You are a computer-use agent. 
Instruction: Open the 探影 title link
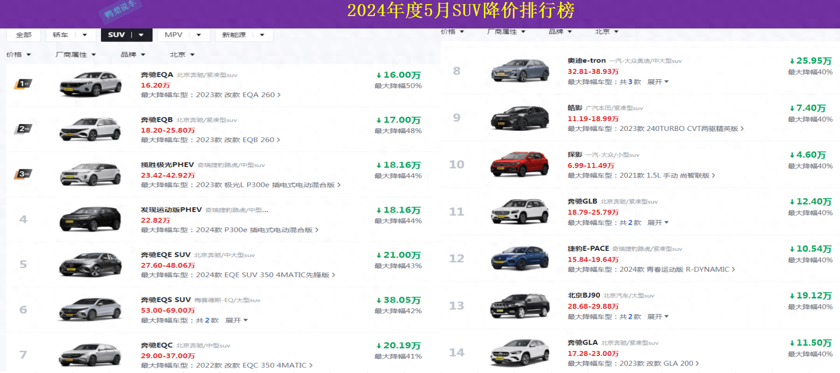(575, 154)
